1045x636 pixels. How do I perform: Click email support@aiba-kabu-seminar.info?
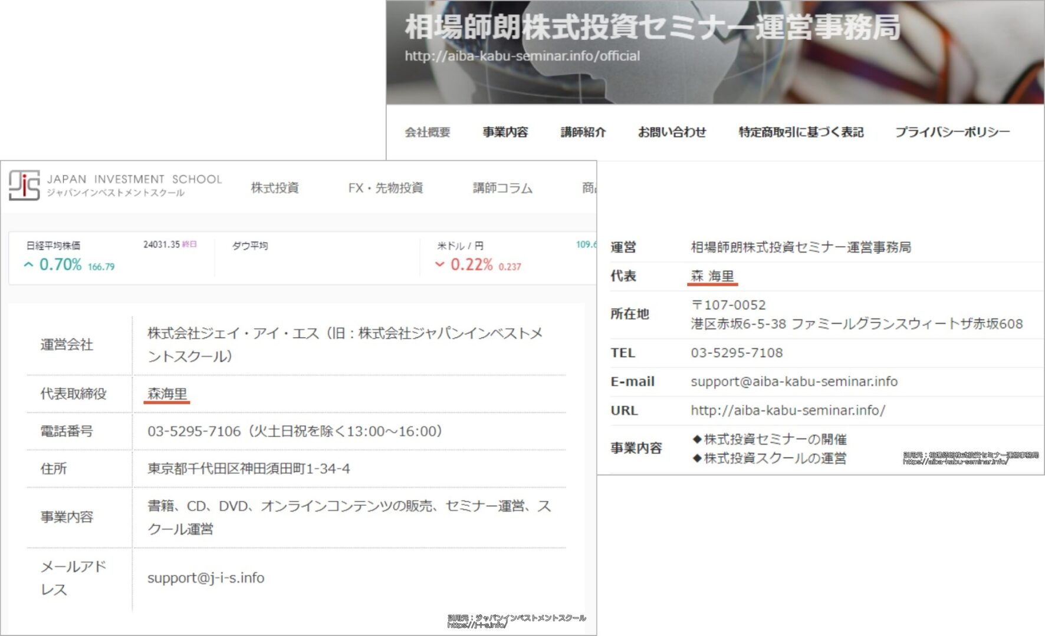coord(794,382)
